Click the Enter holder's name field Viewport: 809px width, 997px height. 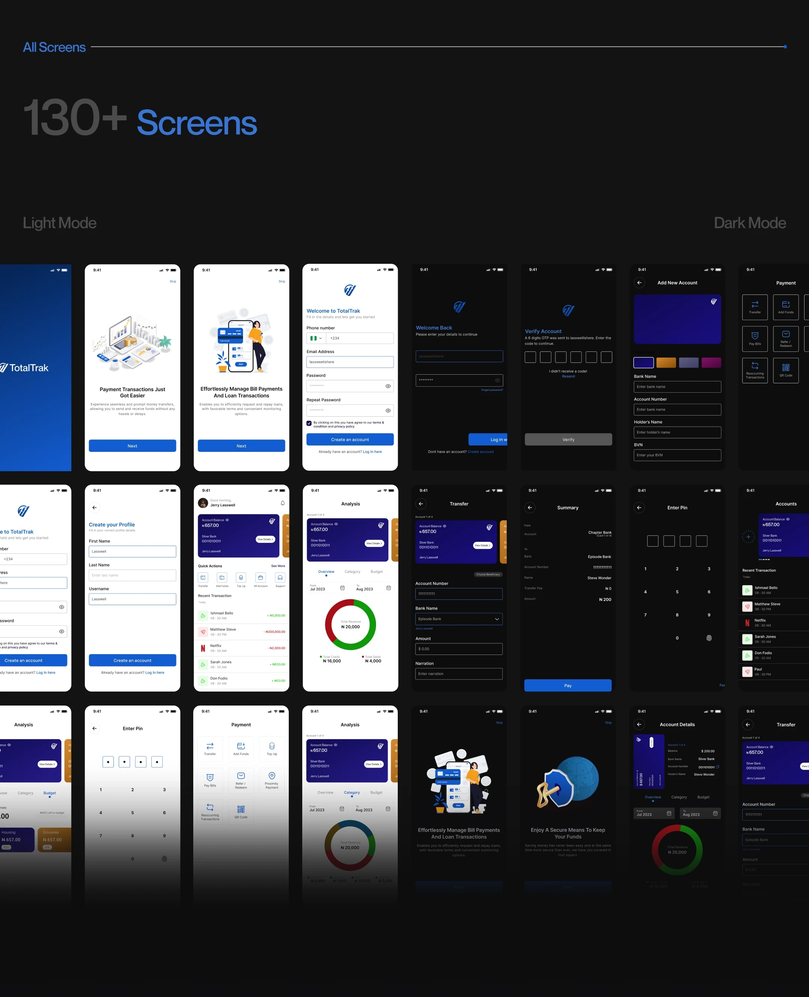pyautogui.click(x=677, y=432)
